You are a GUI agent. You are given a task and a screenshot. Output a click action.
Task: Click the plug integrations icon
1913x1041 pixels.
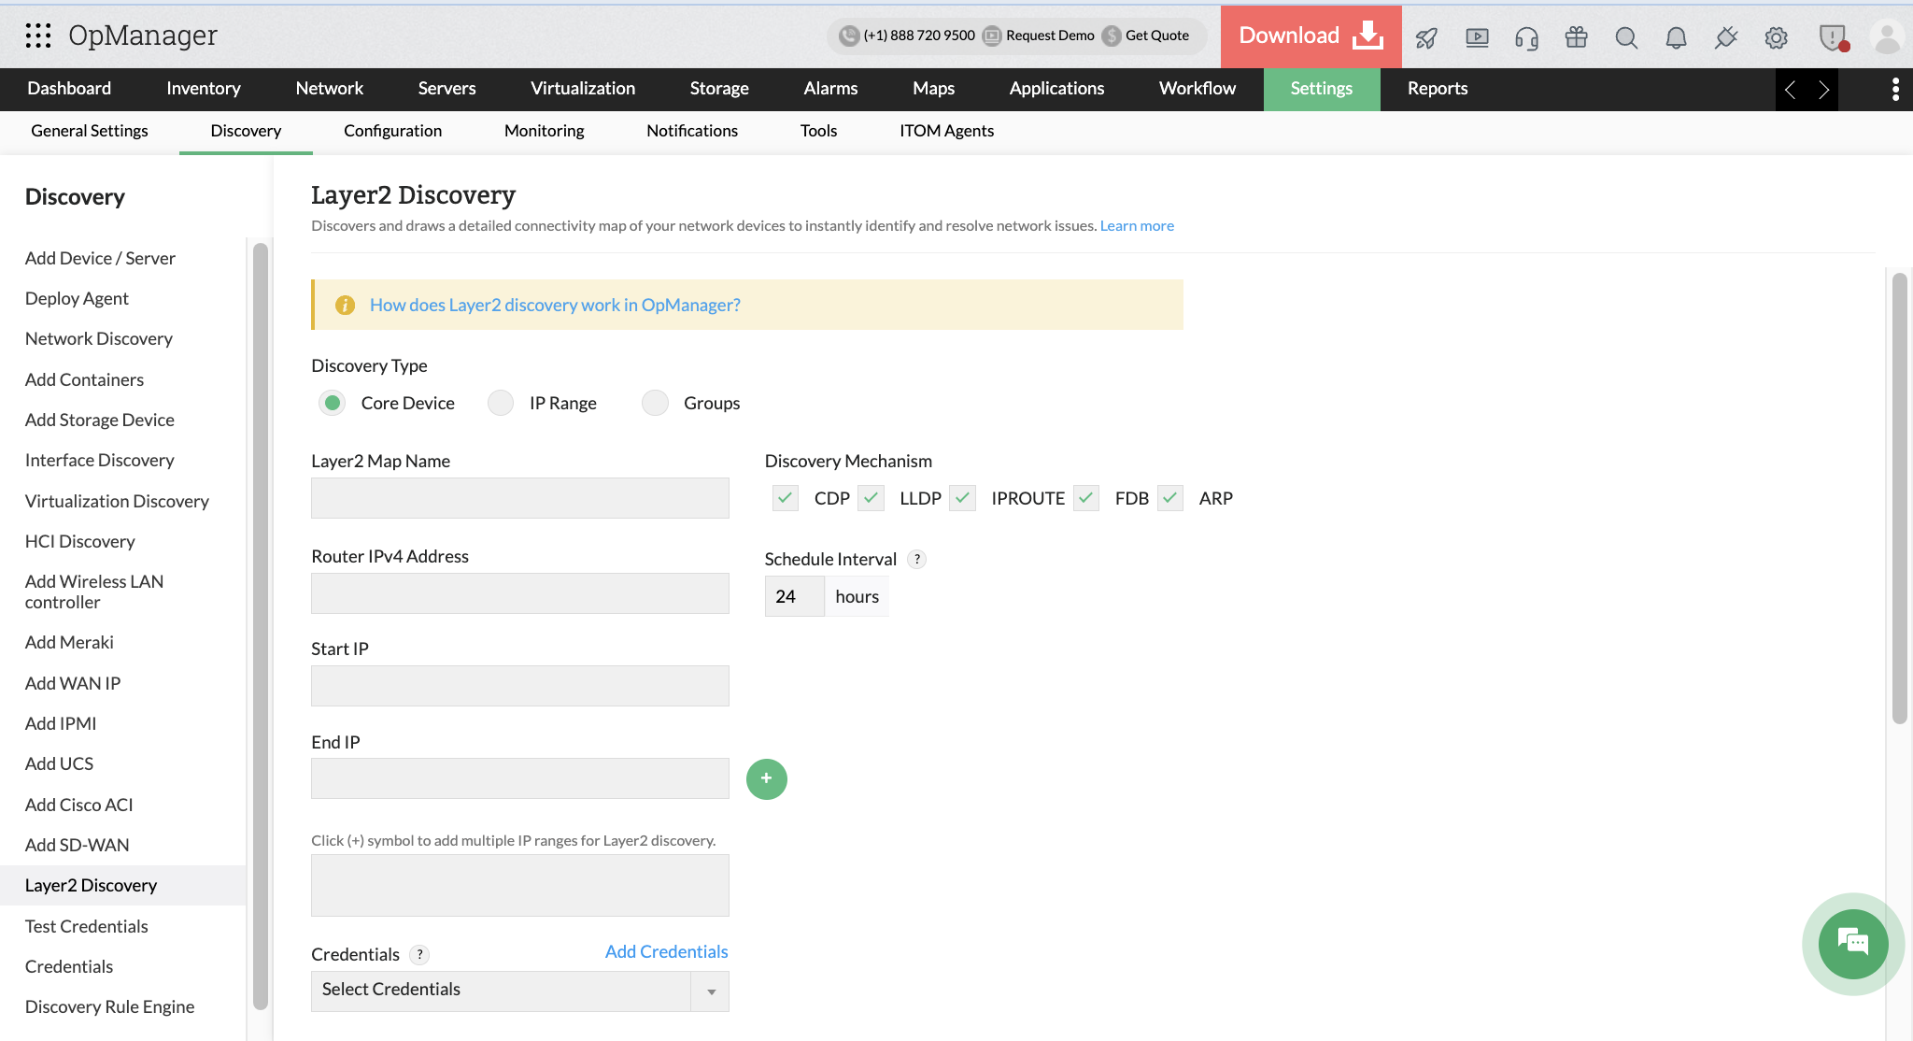1725,37
